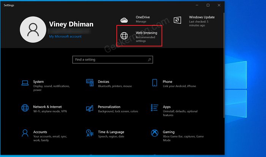Click 'Bluetooth, printers, mouse' description
This screenshot has height=157, width=266.
(x=115, y=86)
